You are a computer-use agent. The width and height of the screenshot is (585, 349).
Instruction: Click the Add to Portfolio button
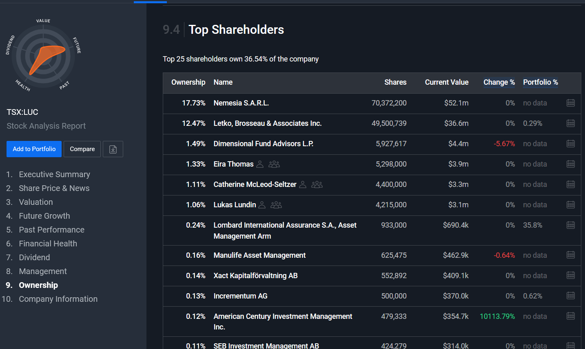pos(34,149)
